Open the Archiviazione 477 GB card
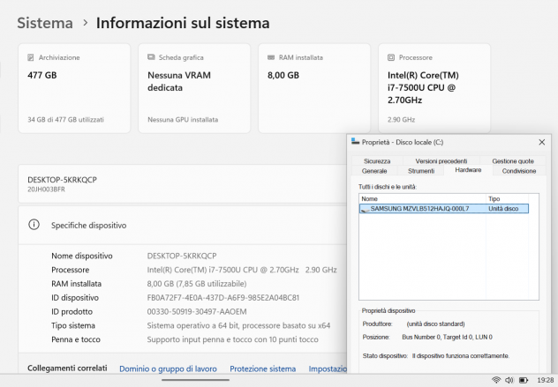Image resolution: width=558 pixels, height=387 pixels. tap(74, 88)
